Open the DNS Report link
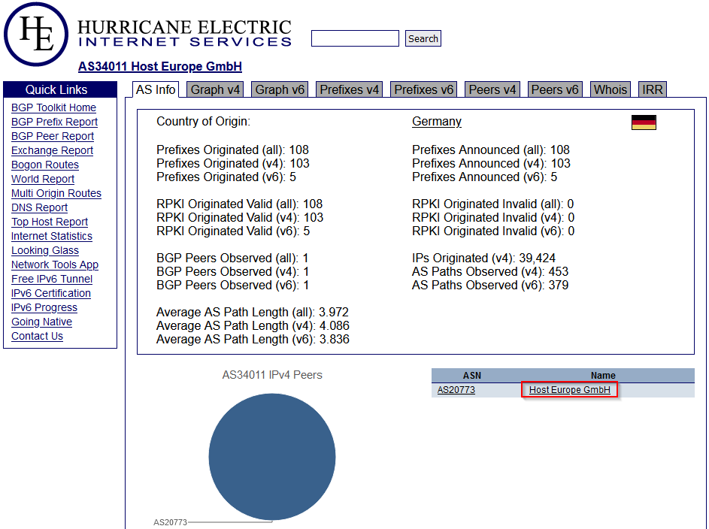Image resolution: width=709 pixels, height=529 pixels. [39, 207]
